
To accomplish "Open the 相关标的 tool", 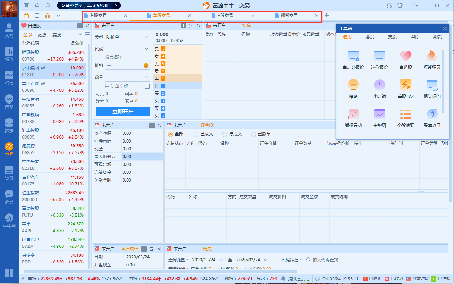I will tap(432, 89).
